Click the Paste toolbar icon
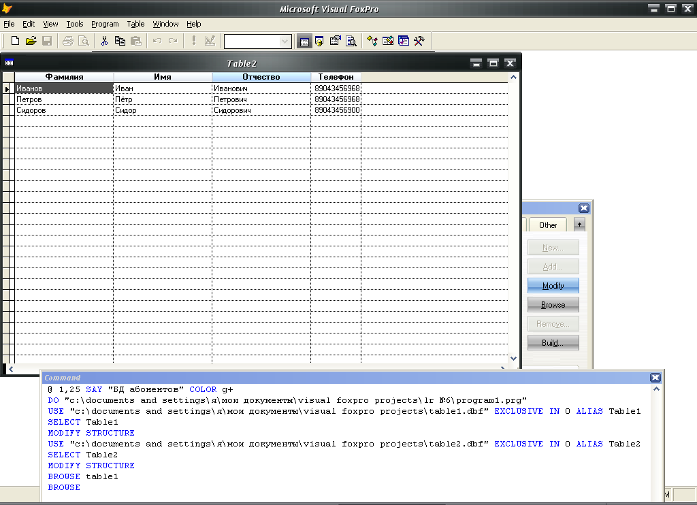The width and height of the screenshot is (697, 505). pyautogui.click(x=135, y=41)
